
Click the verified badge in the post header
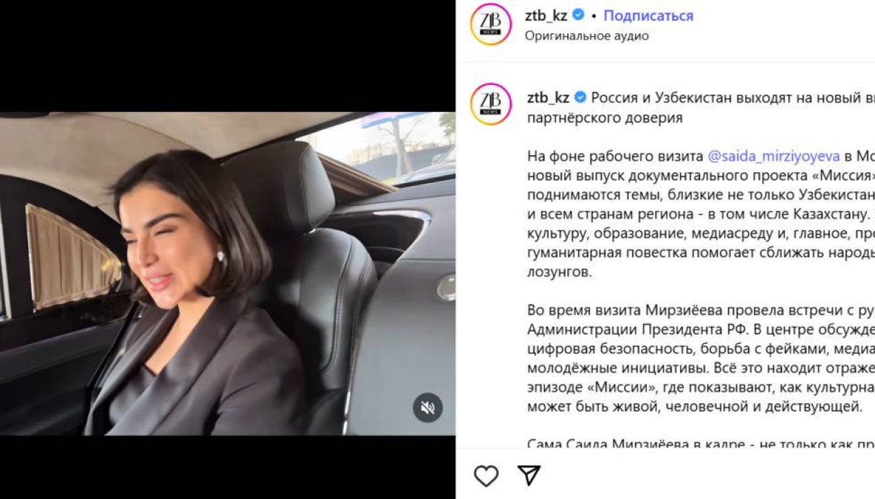(578, 15)
